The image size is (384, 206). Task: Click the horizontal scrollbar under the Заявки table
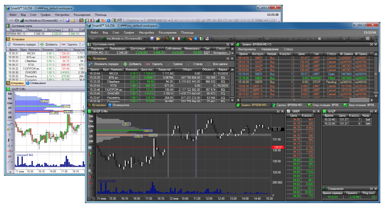305,100
